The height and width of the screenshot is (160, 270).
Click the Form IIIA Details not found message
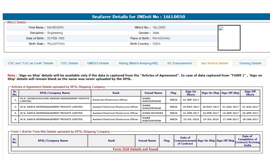(x=135, y=149)
